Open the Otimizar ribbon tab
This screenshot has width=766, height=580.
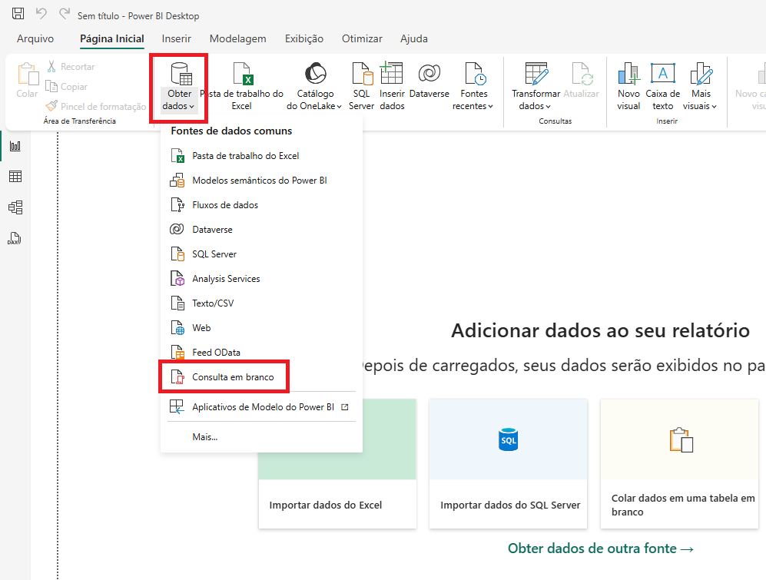(x=362, y=38)
